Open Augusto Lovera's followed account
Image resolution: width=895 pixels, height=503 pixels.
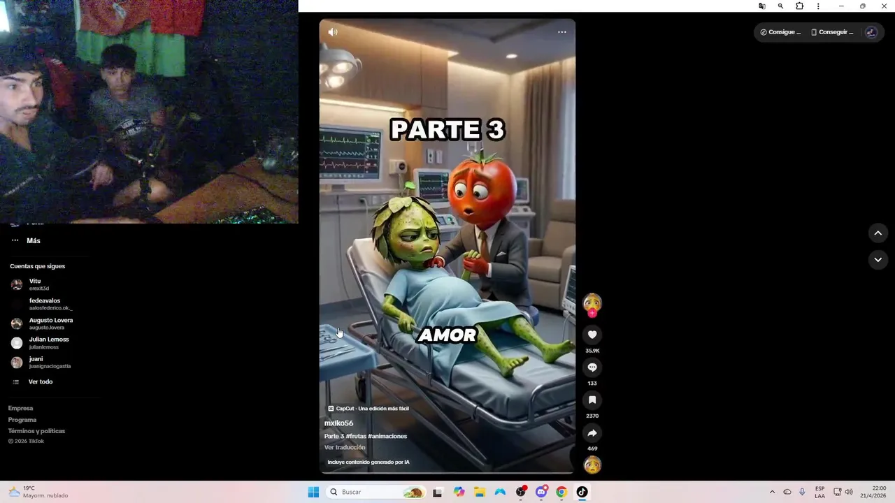[42, 323]
